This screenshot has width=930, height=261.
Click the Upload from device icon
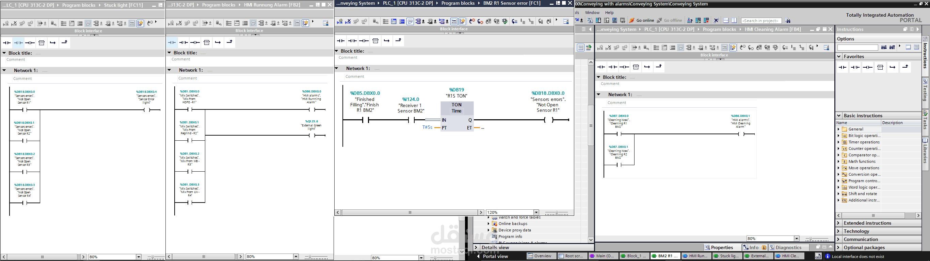[607, 20]
